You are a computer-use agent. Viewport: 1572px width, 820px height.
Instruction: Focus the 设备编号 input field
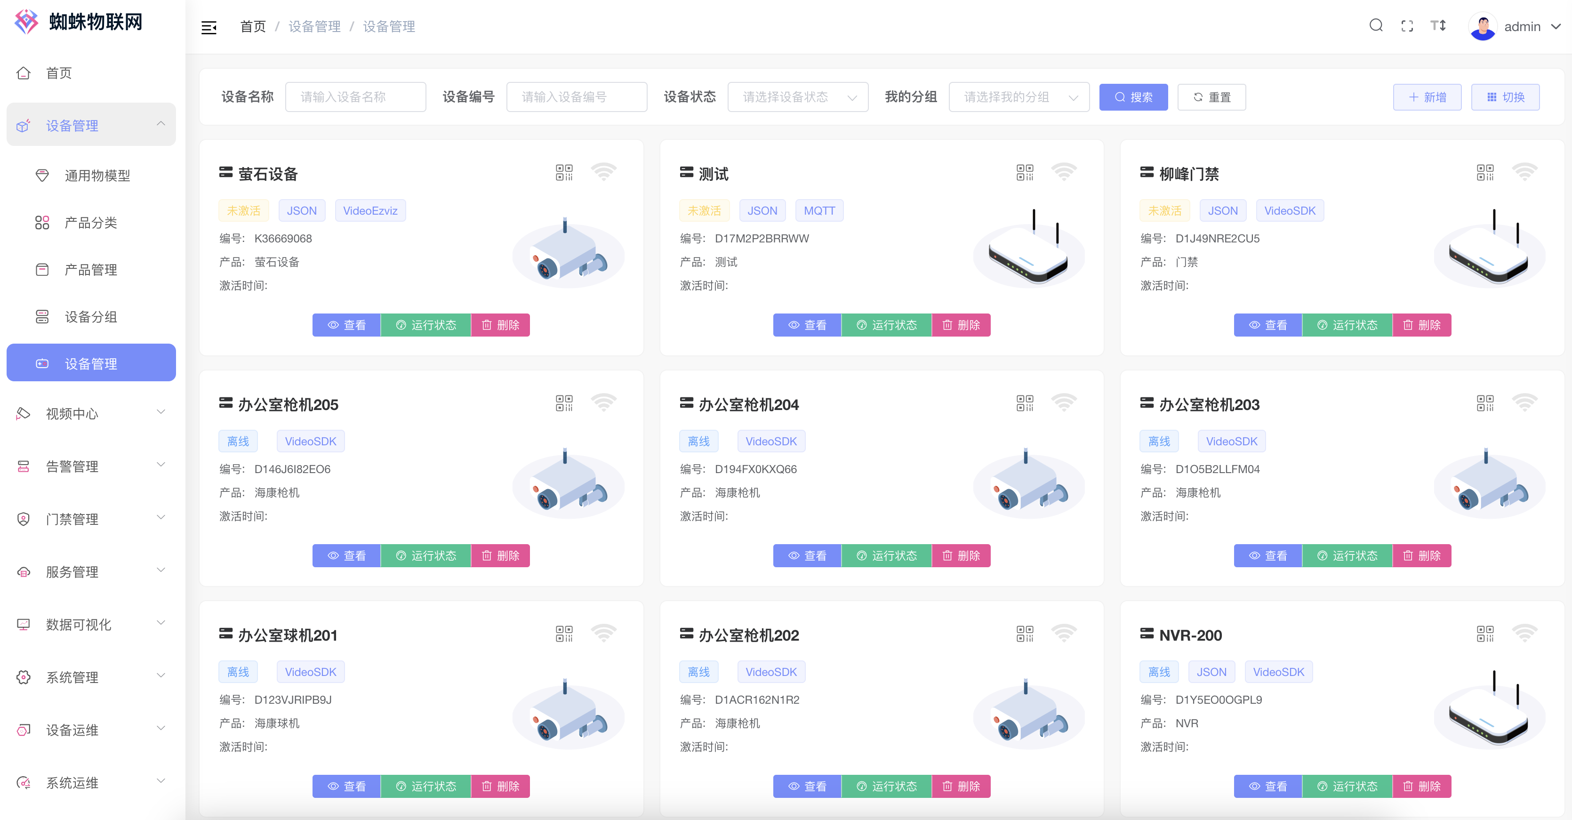coord(577,97)
